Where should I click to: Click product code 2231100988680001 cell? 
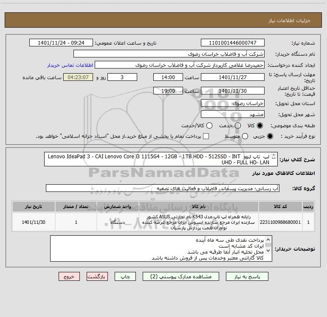(x=280, y=222)
